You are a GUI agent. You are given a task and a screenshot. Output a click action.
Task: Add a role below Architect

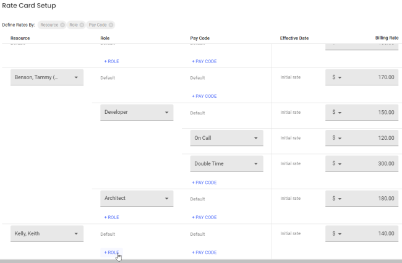[111, 217]
